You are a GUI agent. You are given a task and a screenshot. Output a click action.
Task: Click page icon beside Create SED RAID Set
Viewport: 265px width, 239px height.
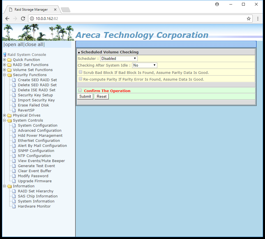coord(14,80)
